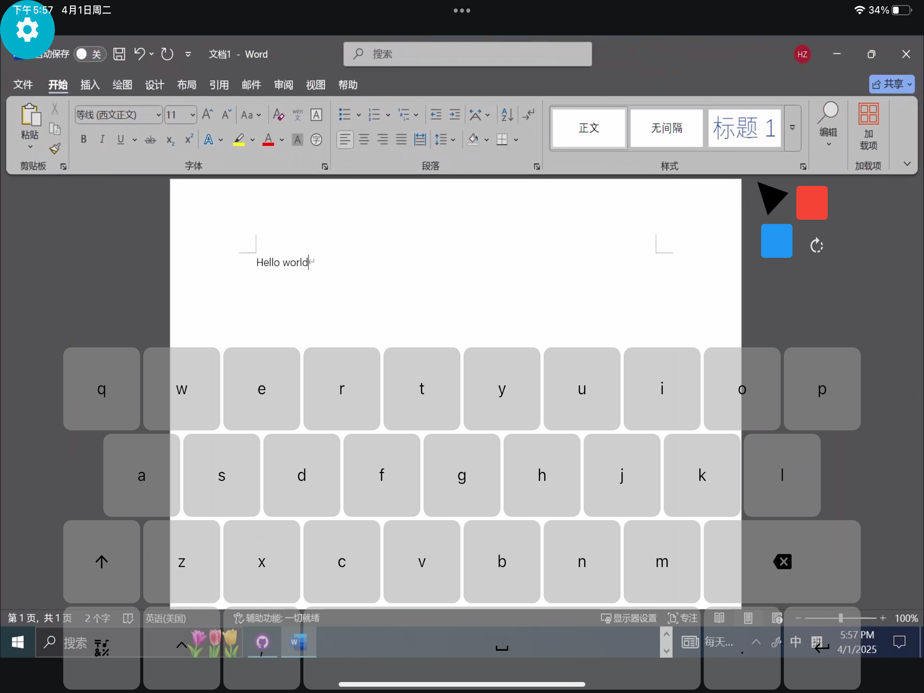Clear all formatting icon
This screenshot has width=924, height=693.
[278, 114]
